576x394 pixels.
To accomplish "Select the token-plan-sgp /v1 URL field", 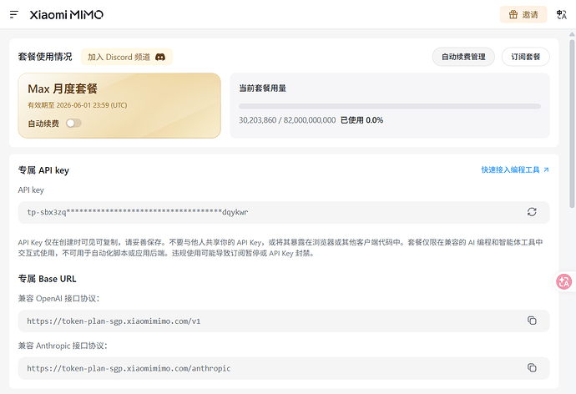I will click(x=284, y=321).
